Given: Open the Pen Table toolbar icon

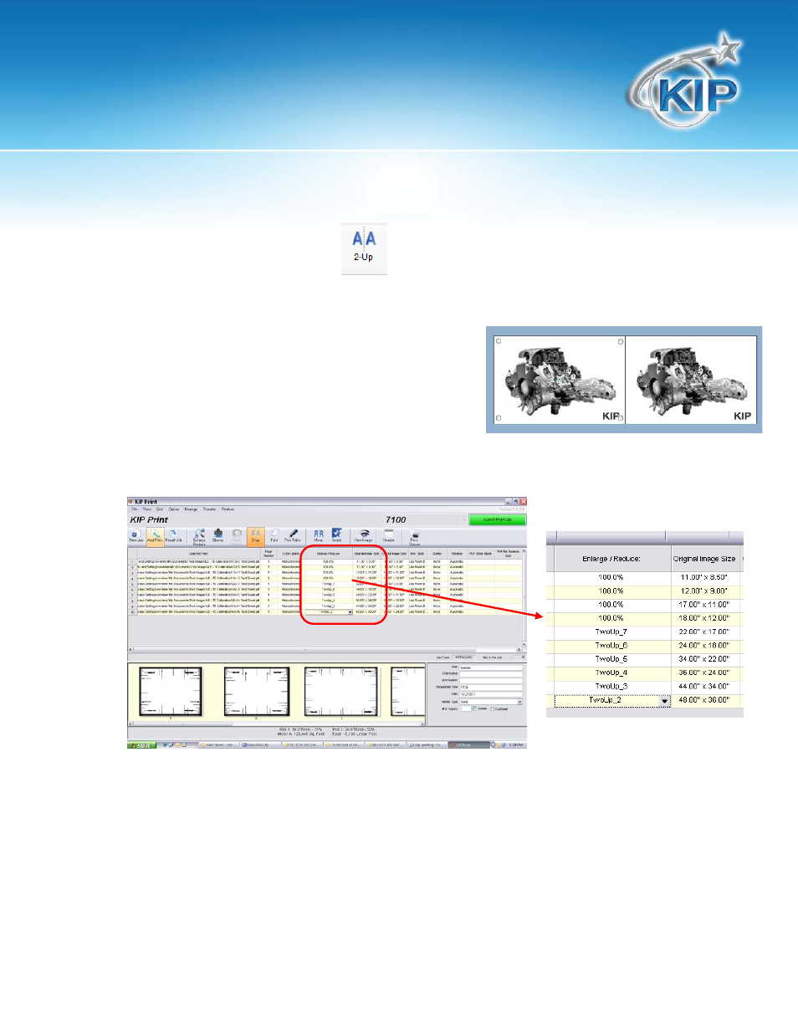Looking at the screenshot, I should coord(293,536).
